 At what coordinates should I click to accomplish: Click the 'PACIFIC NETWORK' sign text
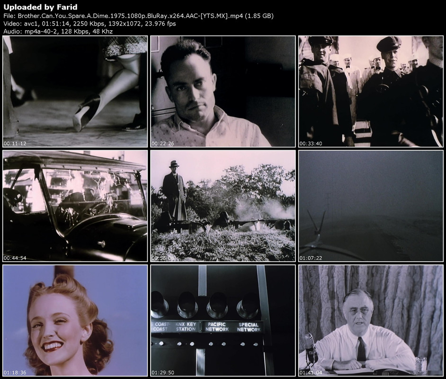coord(217,326)
